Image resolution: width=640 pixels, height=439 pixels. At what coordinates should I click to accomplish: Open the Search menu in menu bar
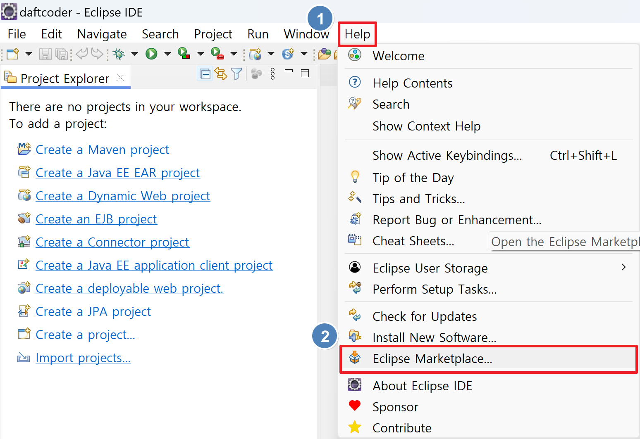tap(160, 34)
